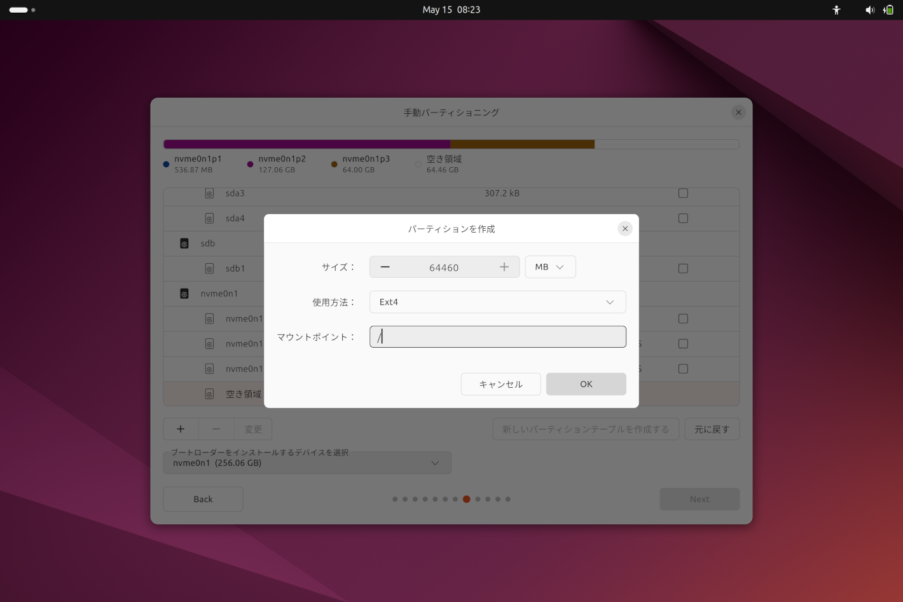Click the sda4 partition icon
The width and height of the screenshot is (903, 602).
click(209, 218)
